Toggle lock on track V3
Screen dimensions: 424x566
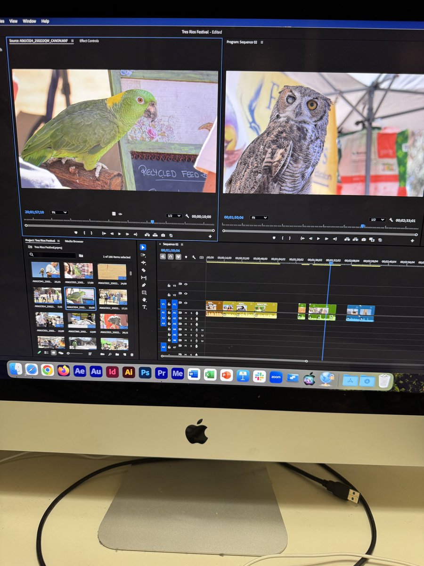click(x=169, y=285)
